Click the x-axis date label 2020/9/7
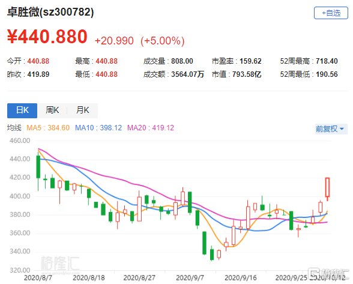Viewport: 353px width, 284px height. click(190, 277)
